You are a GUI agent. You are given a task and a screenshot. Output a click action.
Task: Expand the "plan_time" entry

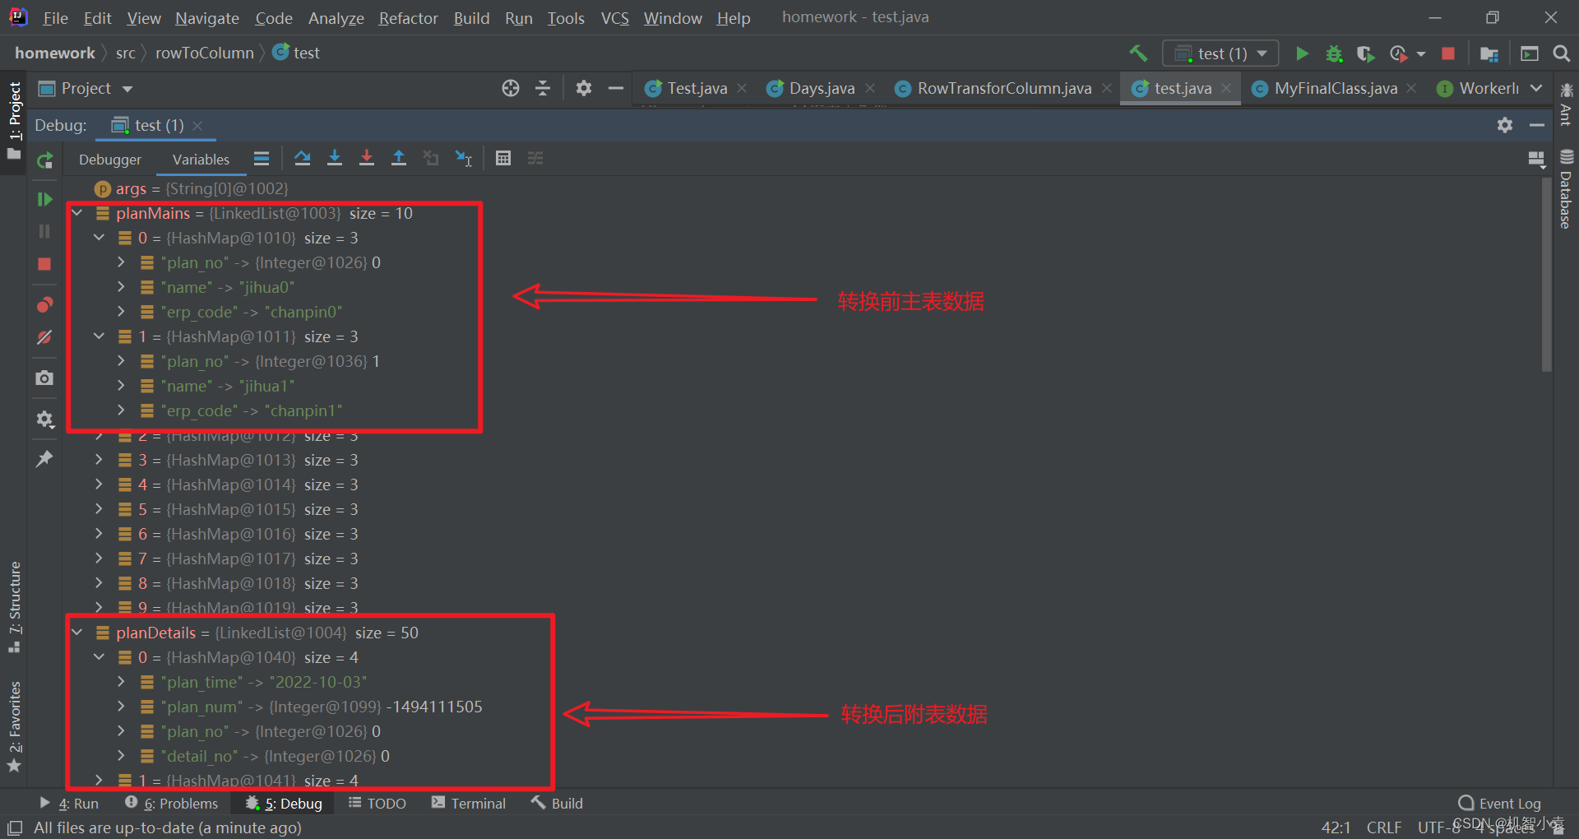(121, 682)
